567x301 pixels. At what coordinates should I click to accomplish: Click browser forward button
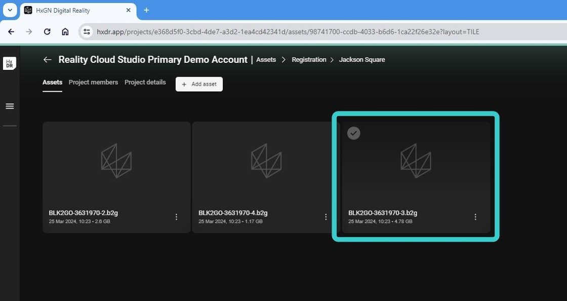pyautogui.click(x=29, y=32)
